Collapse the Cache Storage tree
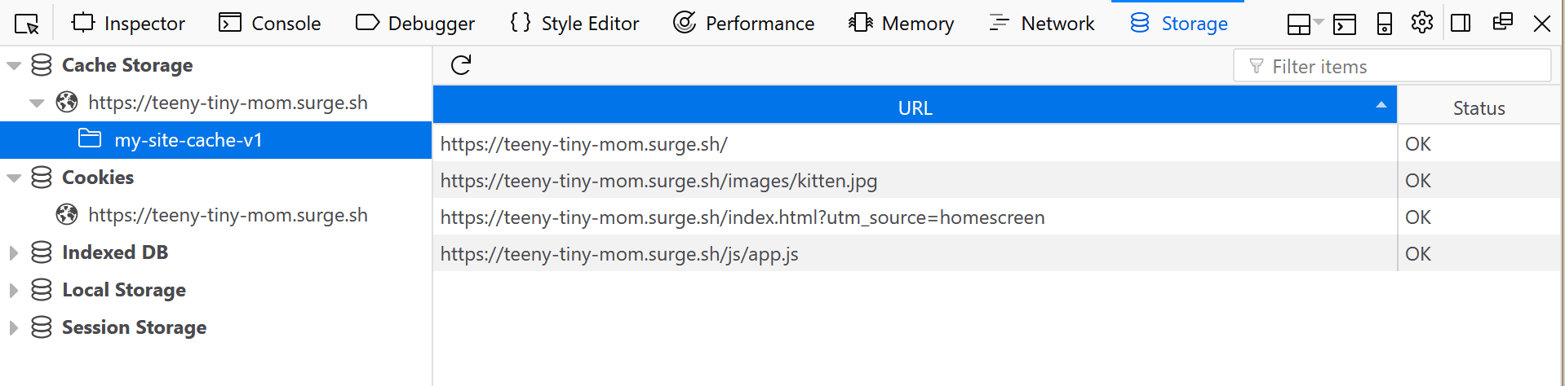Image resolution: width=1565 pixels, height=386 pixels. coord(14,66)
